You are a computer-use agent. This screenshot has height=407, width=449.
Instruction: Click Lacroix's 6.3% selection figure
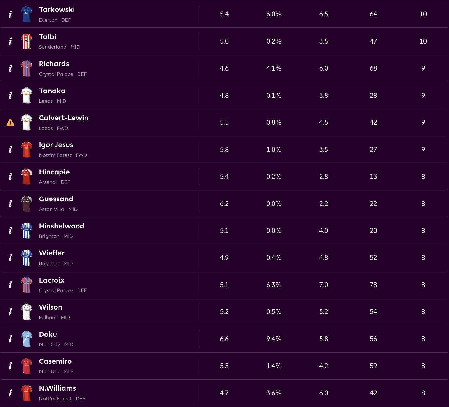[274, 285]
